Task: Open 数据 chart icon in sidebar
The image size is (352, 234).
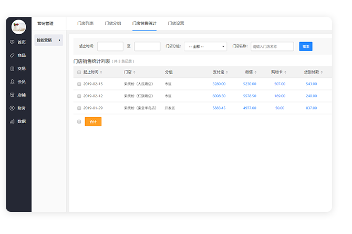Action: pos(12,121)
